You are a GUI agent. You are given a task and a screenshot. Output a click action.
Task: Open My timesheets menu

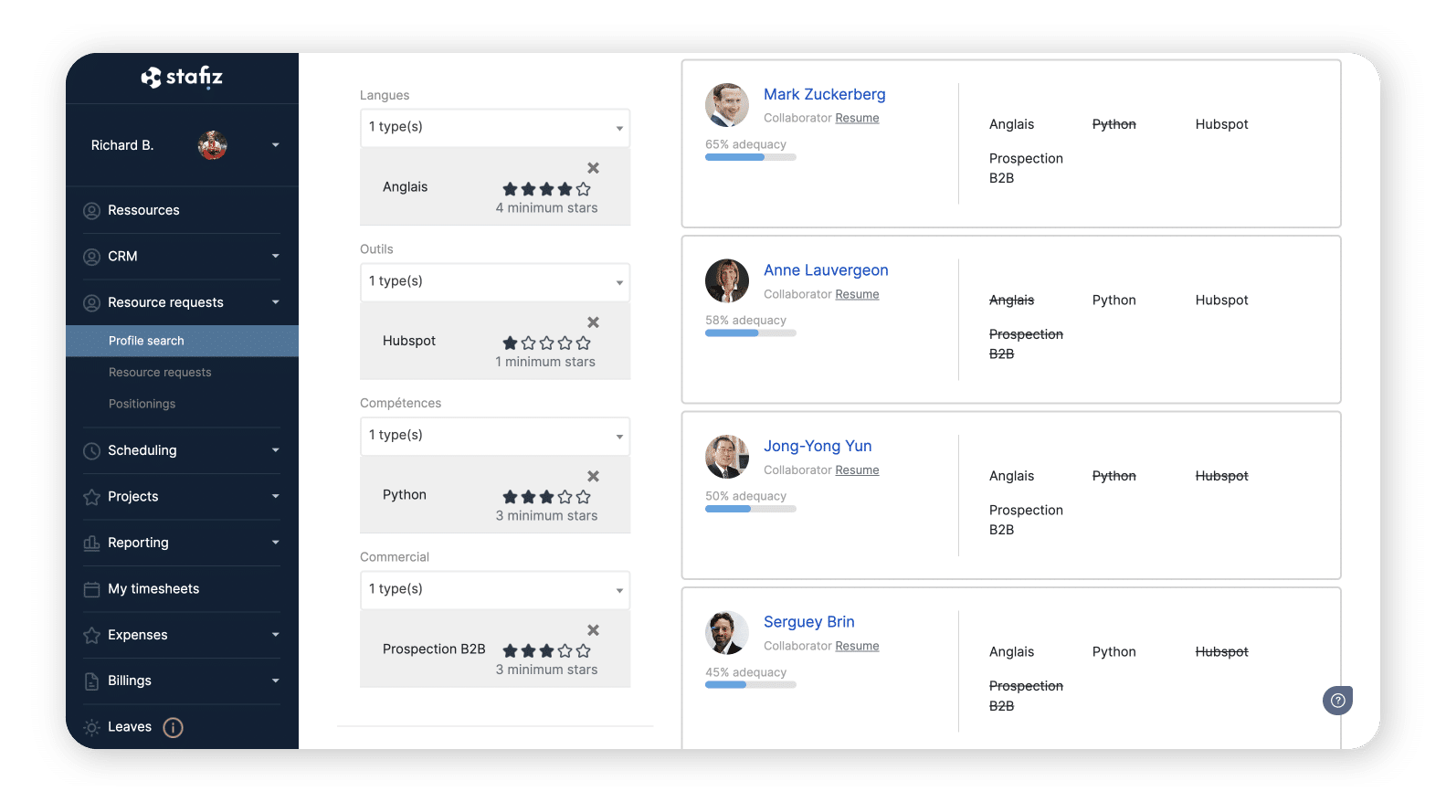pyautogui.click(x=153, y=589)
